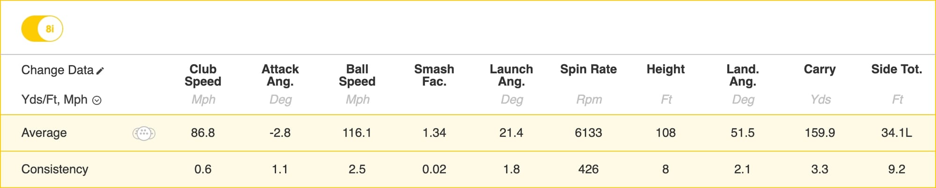Click the 34.1L average side total value
The image size is (936, 188).
coord(896,133)
